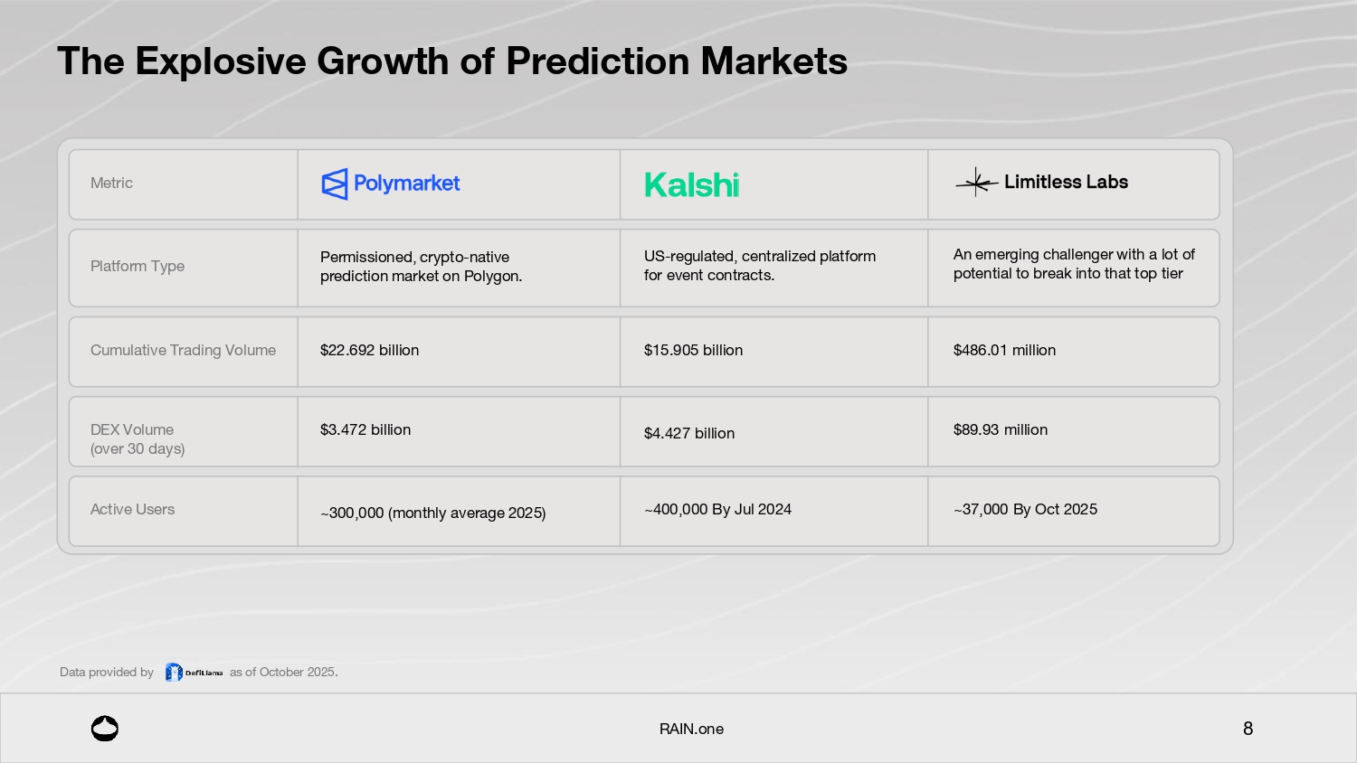
Task: Click the $22.692 billion Polymarket value
Action: click(x=369, y=351)
